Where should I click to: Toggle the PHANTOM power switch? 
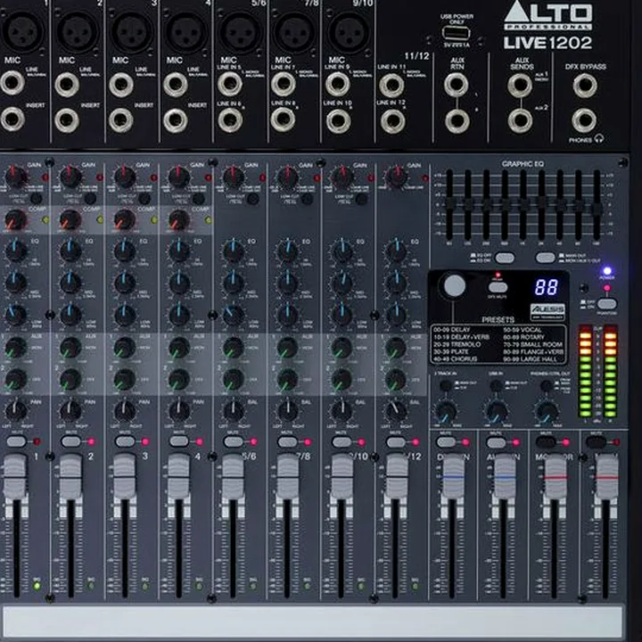click(x=607, y=304)
